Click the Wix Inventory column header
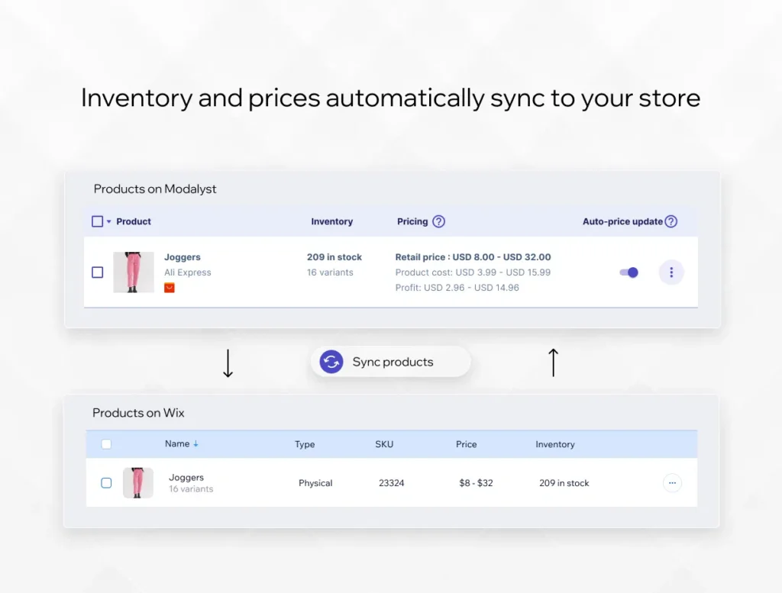 555,444
